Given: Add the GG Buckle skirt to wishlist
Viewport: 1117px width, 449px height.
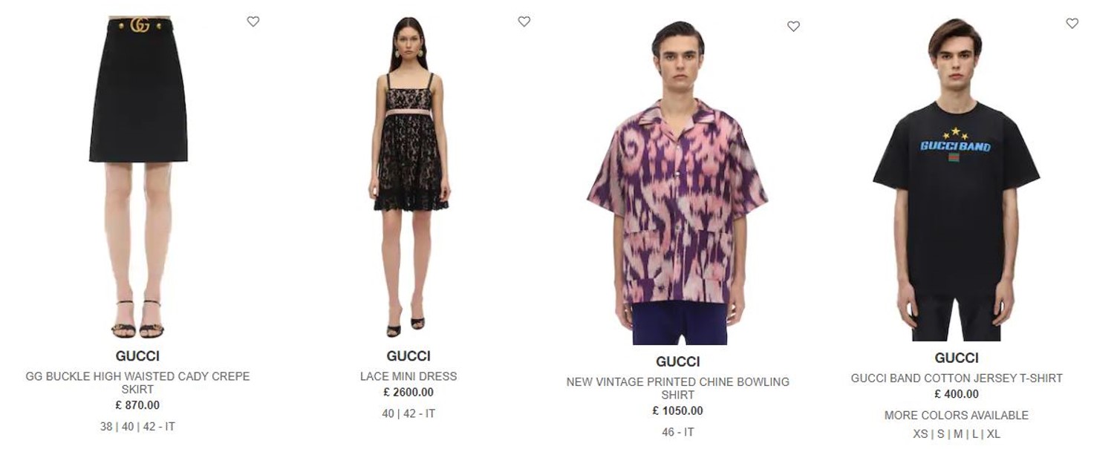Looking at the screenshot, I should 253,22.
